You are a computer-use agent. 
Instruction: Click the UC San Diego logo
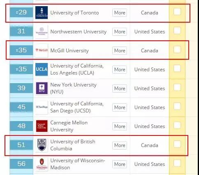click(x=42, y=107)
